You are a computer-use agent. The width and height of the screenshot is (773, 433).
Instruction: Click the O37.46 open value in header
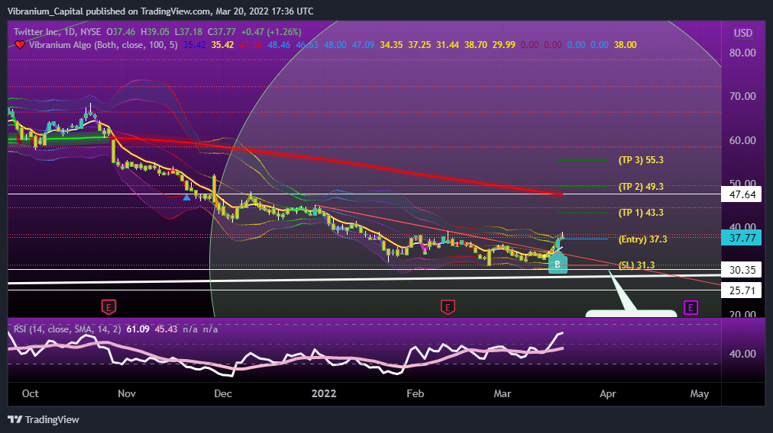(121, 32)
